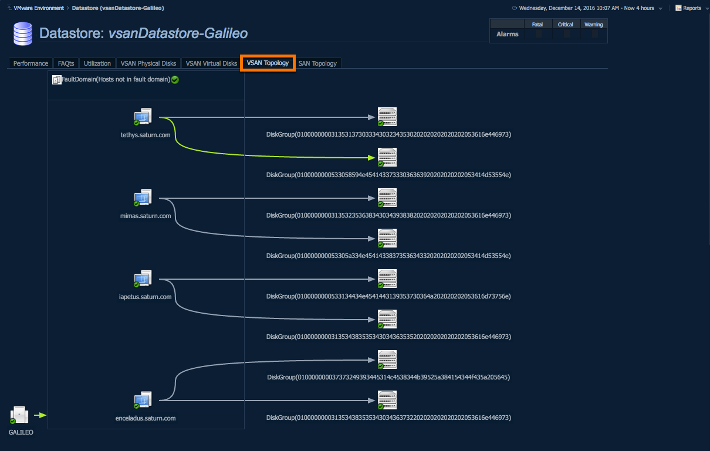
Task: Click DiskGroup label starting 0100000000313531
Action: pos(388,134)
